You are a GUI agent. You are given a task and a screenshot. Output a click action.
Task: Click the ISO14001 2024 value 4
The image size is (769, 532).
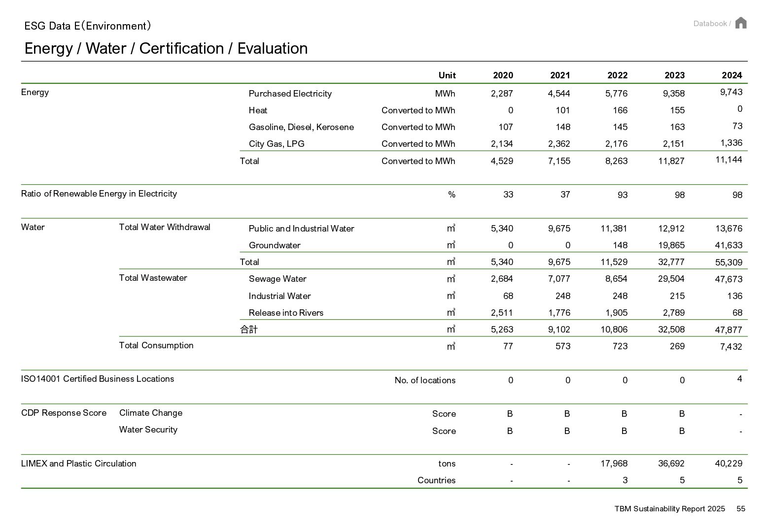pyautogui.click(x=739, y=379)
